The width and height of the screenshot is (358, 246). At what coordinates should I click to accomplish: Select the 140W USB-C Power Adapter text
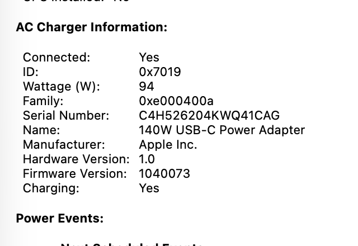(x=222, y=130)
